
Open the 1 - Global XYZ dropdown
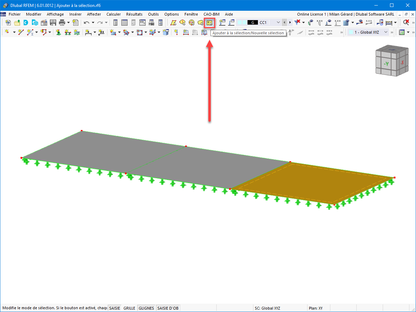(386, 32)
